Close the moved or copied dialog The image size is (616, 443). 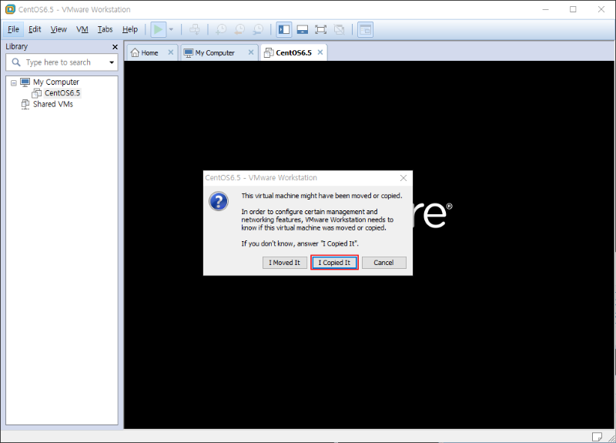pos(403,178)
